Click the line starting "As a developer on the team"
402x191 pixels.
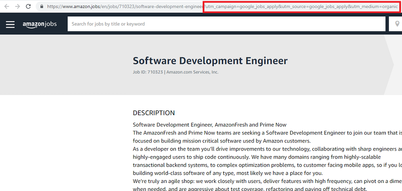267,149
